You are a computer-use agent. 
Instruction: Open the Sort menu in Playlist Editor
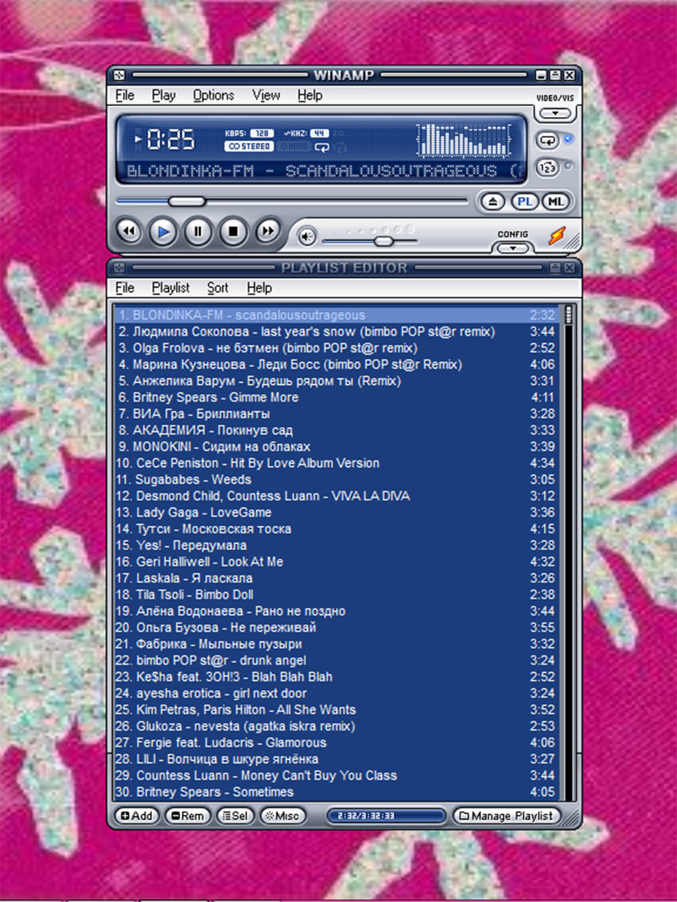tap(218, 288)
